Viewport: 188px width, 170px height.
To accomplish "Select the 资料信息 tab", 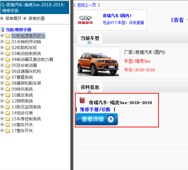I will click(90, 87).
